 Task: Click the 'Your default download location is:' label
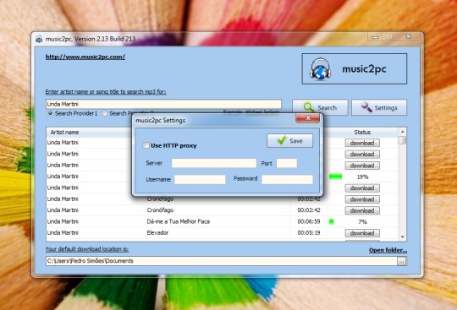[x=87, y=249]
